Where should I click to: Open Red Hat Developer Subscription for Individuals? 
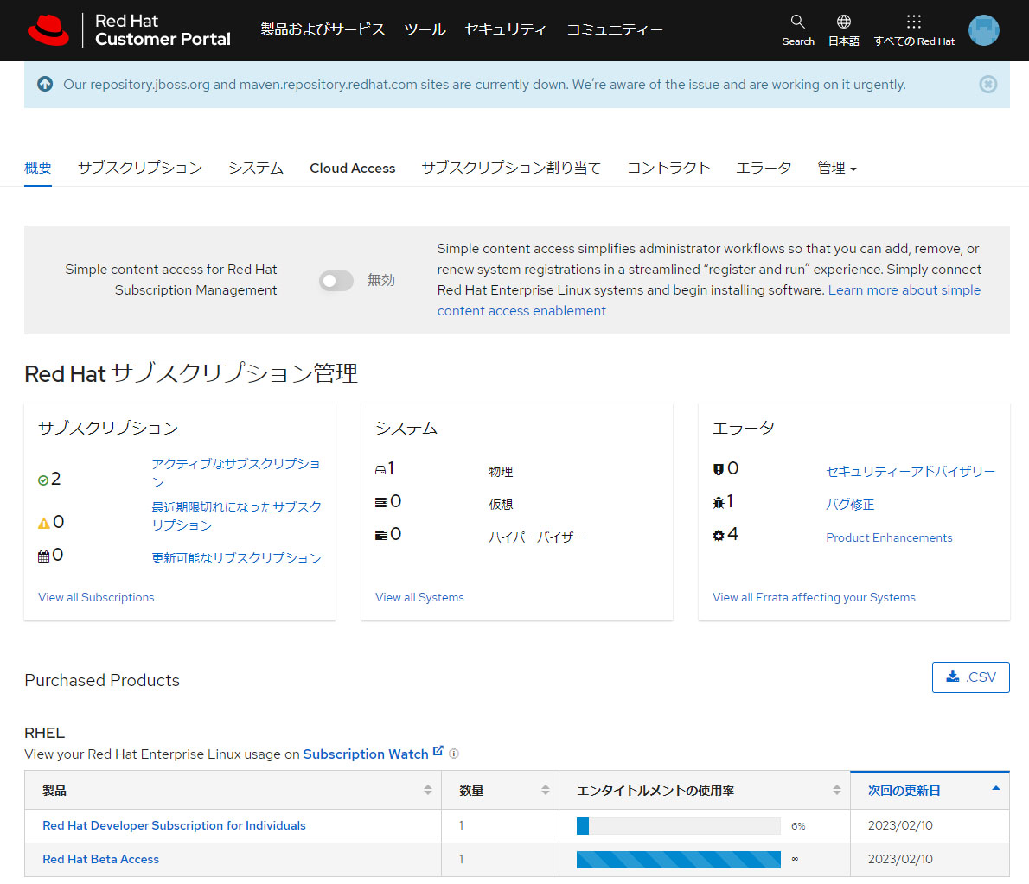pyautogui.click(x=174, y=825)
